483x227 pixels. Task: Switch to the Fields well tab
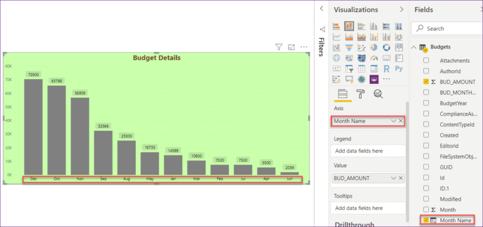coord(343,93)
